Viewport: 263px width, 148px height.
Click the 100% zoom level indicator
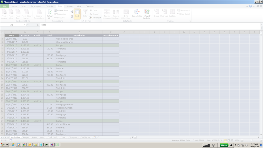[237, 140]
